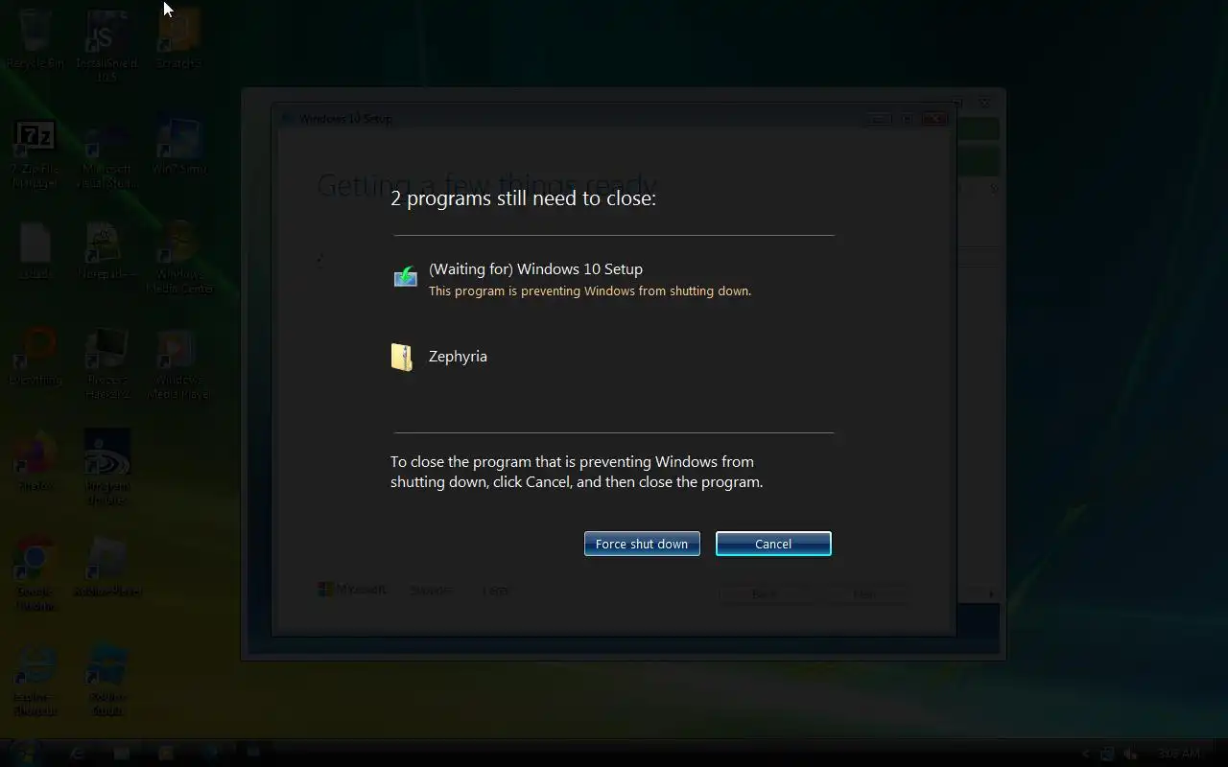1228x767 pixels.
Task: Open the dimmed InstallShield desktop shortcut
Action: pos(107,46)
